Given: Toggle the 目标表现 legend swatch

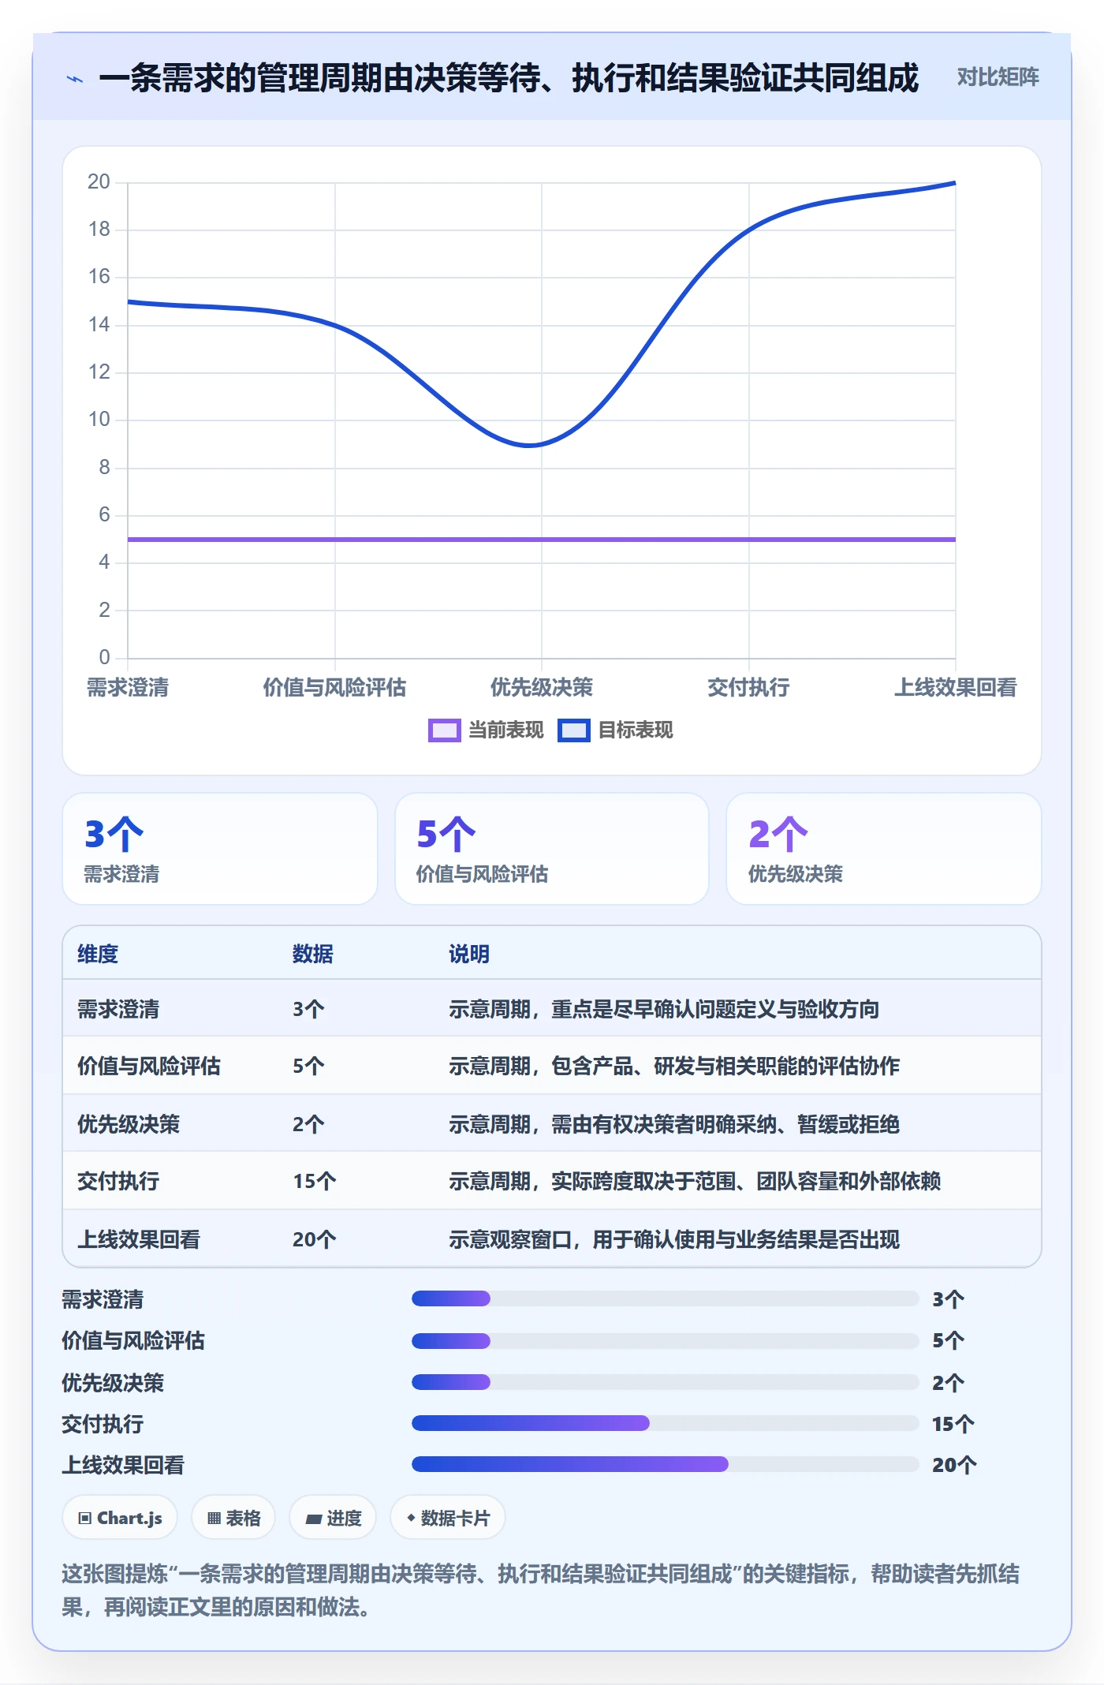Looking at the screenshot, I should pos(573,730).
